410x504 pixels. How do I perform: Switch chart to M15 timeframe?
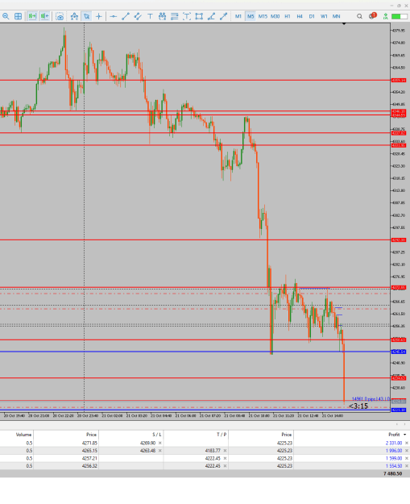tap(263, 16)
